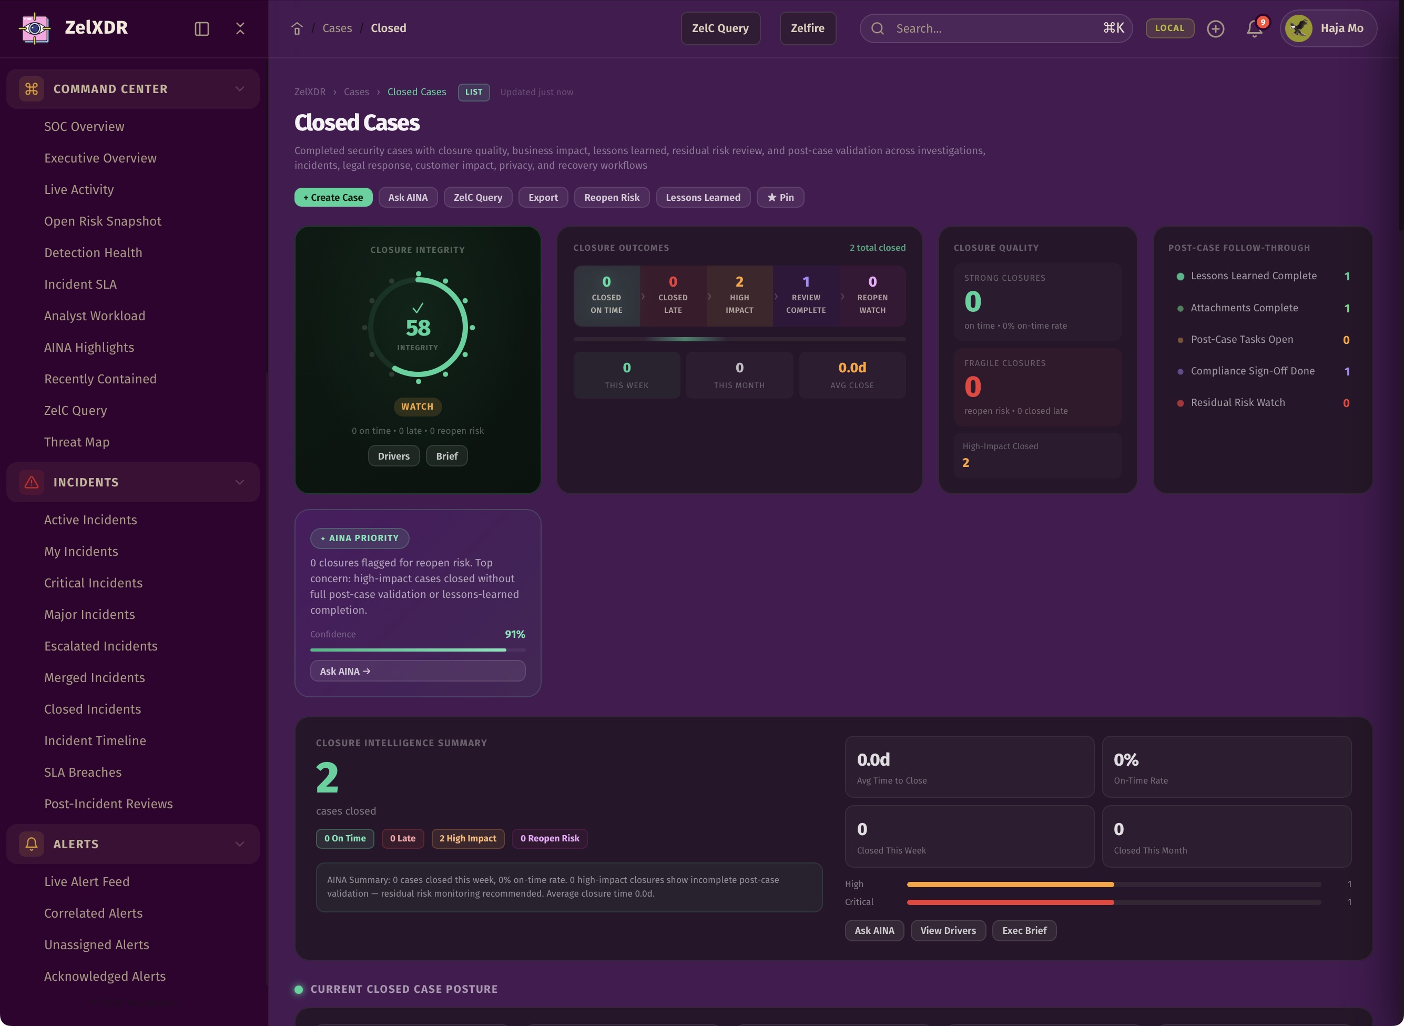
Task: Open notifications bell with 9 badge
Action: (1254, 28)
